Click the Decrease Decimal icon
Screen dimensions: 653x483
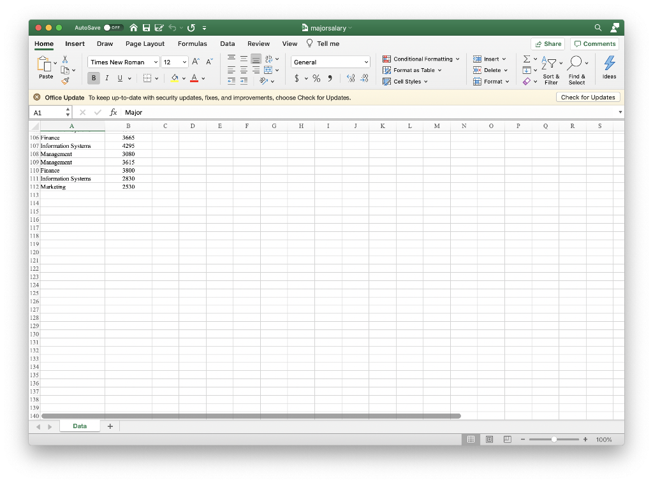(364, 78)
